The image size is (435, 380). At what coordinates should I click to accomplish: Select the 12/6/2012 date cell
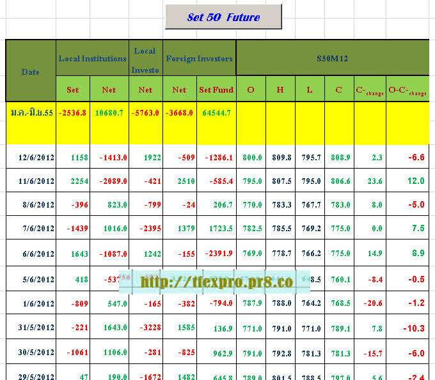coord(31,157)
